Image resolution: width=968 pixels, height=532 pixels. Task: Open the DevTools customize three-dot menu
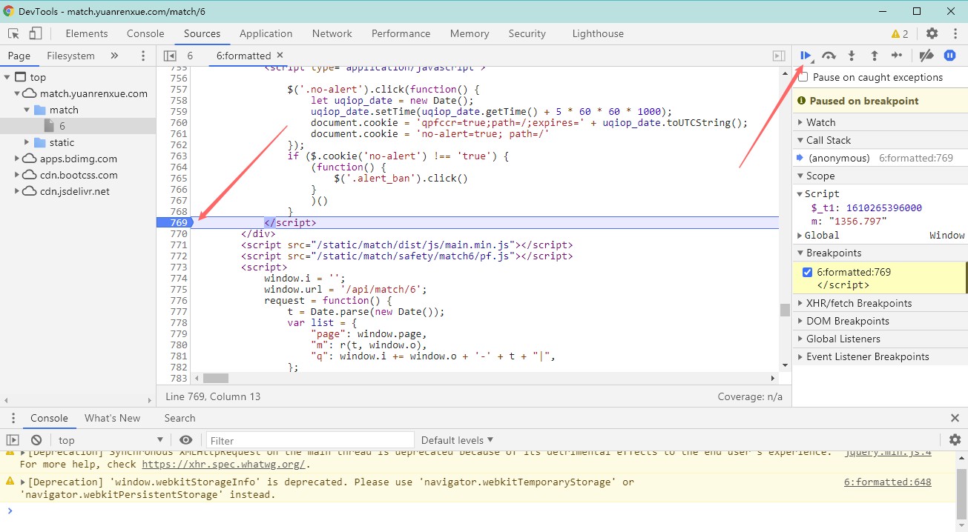955,33
